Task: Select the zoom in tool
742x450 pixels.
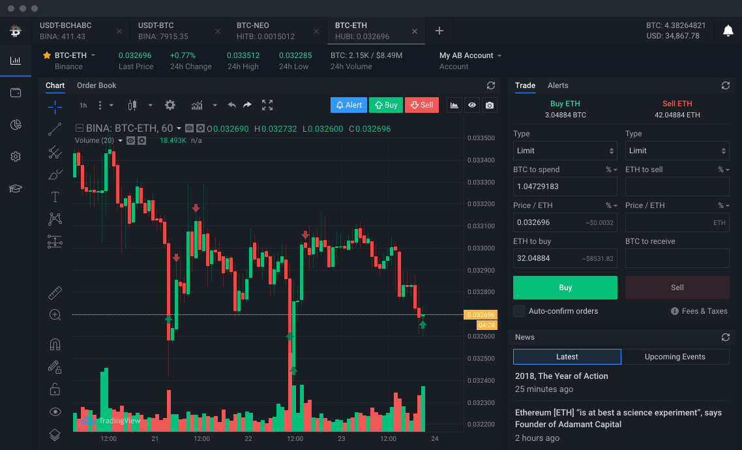Action: click(55, 315)
